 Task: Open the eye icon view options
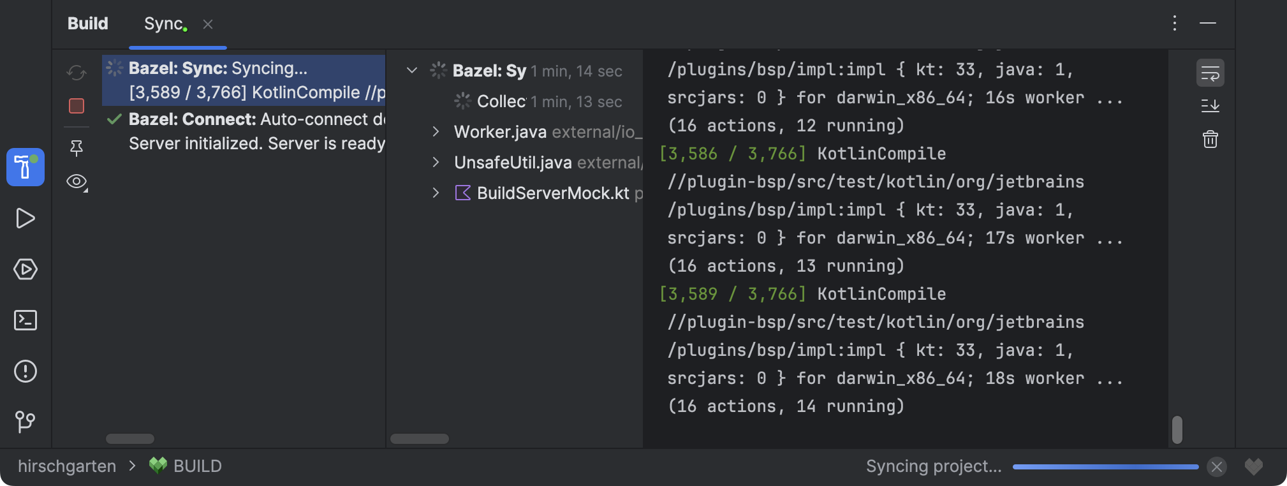pyautogui.click(x=77, y=182)
